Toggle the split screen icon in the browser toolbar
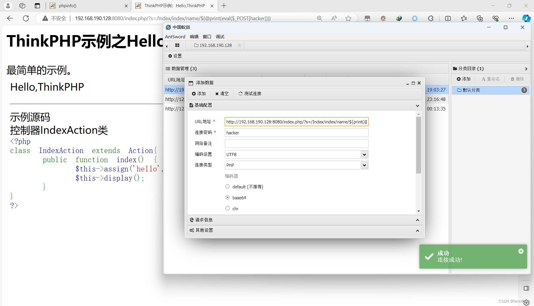Image resolution: width=534 pixels, height=306 pixels. pos(448,18)
